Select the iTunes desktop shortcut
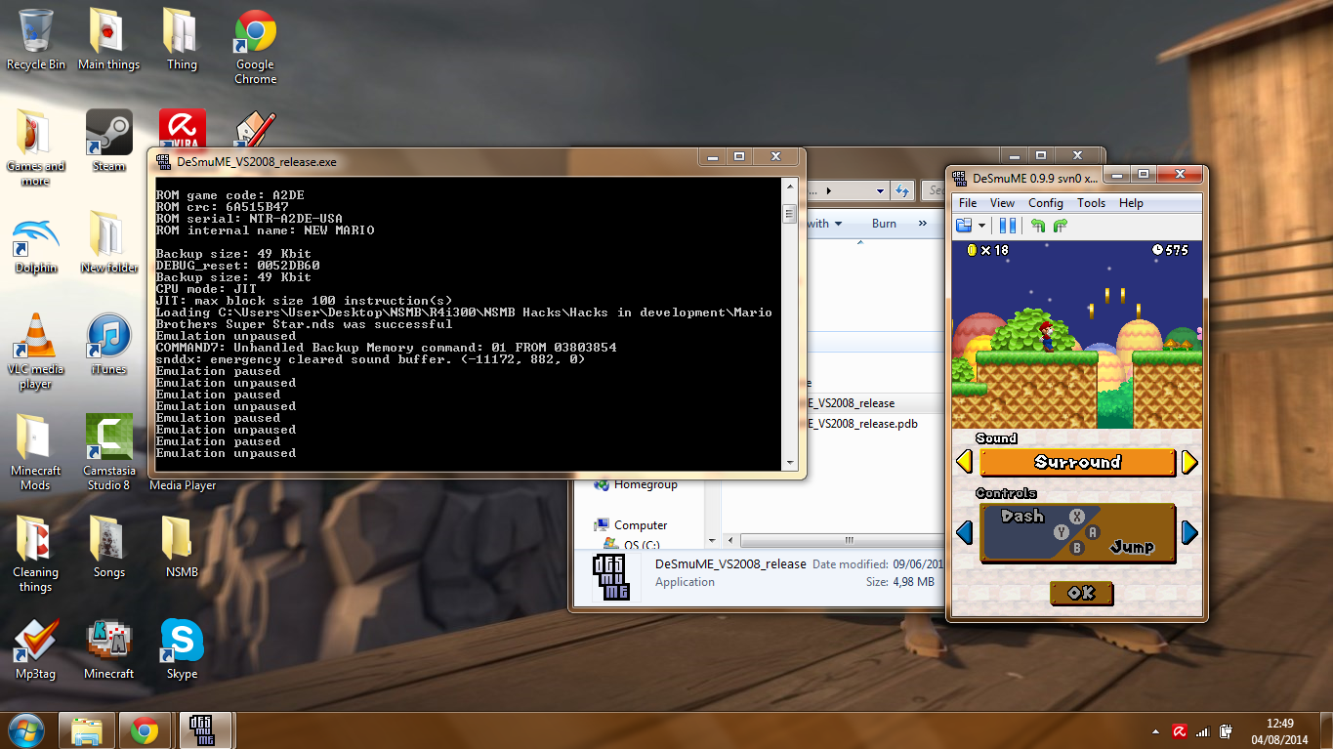 tap(108, 344)
